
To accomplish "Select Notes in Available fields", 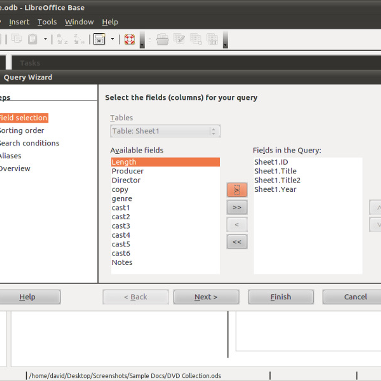I will [165, 263].
